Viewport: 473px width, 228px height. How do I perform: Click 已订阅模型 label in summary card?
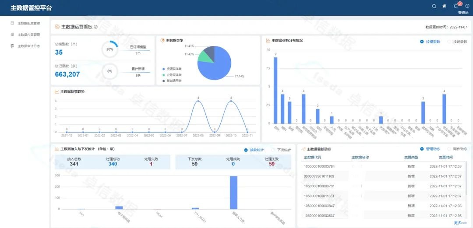(x=138, y=47)
